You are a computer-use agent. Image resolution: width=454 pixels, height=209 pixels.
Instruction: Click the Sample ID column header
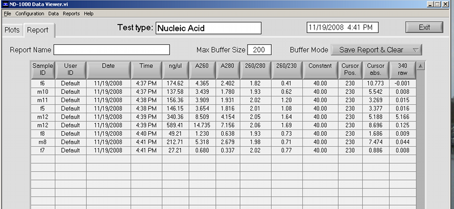43,70
